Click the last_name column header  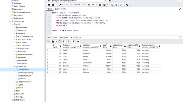coord(92,46)
